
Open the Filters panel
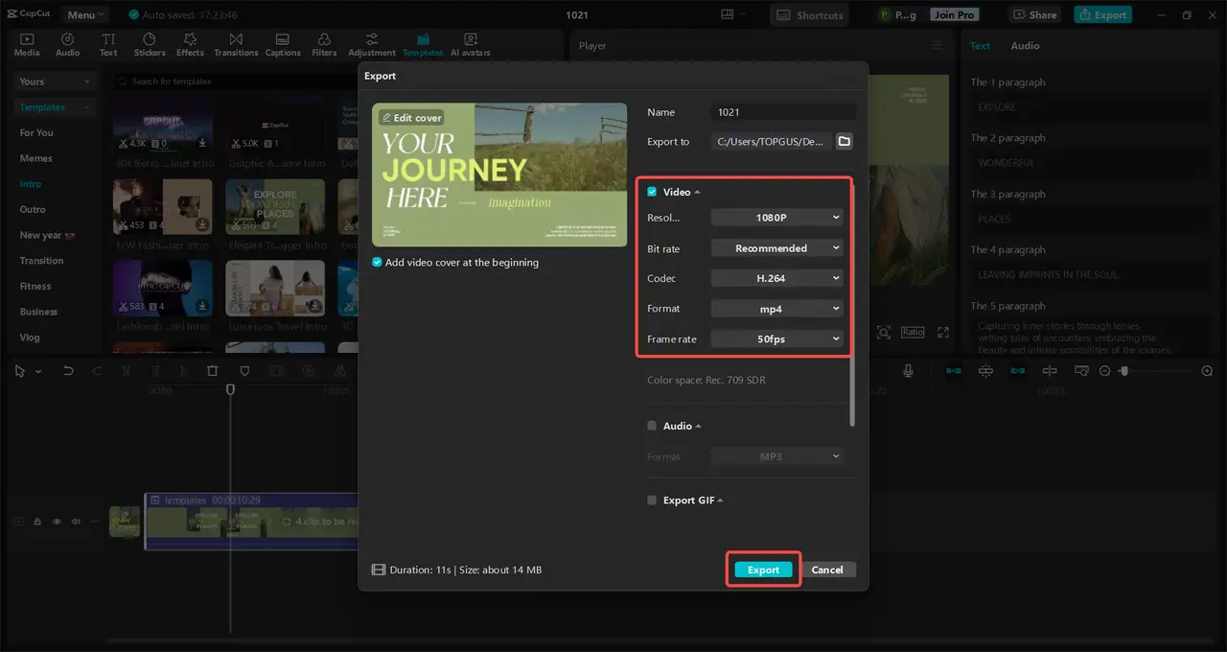324,43
